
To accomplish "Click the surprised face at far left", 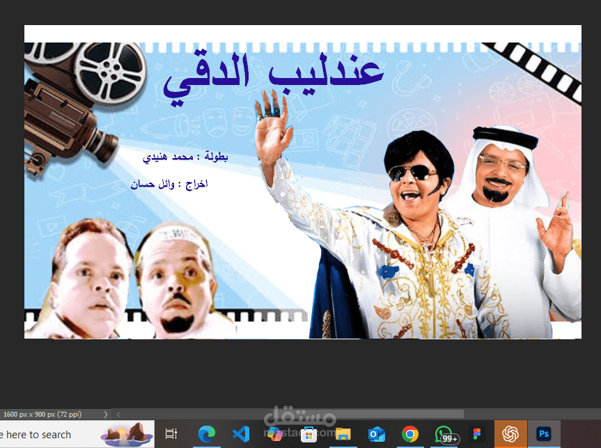I will click(x=88, y=278).
